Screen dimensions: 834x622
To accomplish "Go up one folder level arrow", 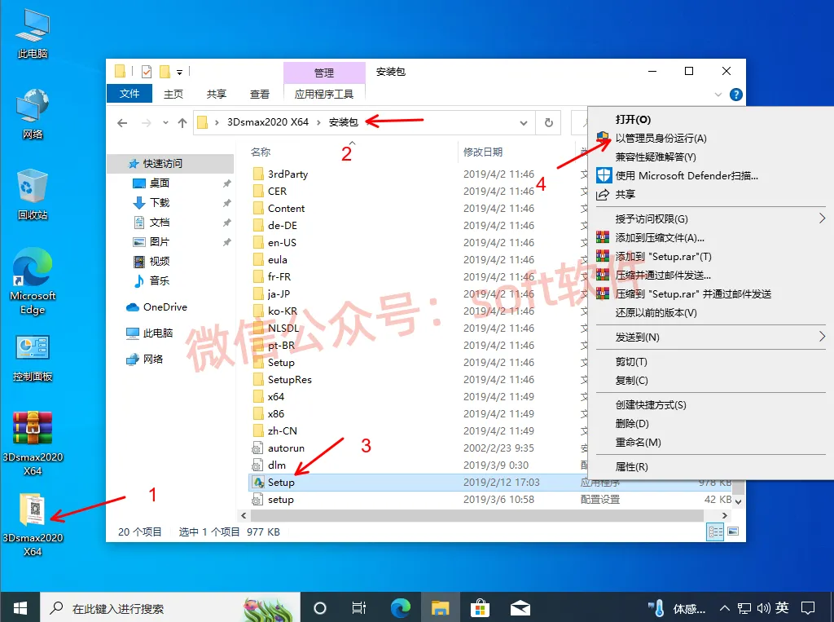I will tap(182, 123).
